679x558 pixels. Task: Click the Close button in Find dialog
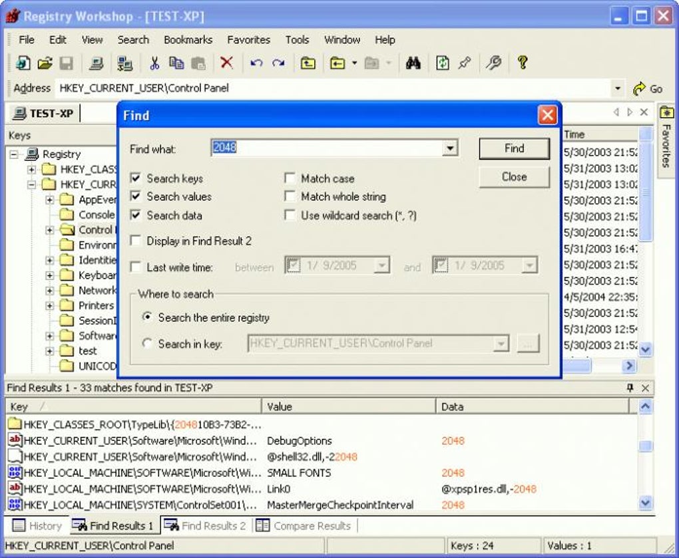pos(514,177)
